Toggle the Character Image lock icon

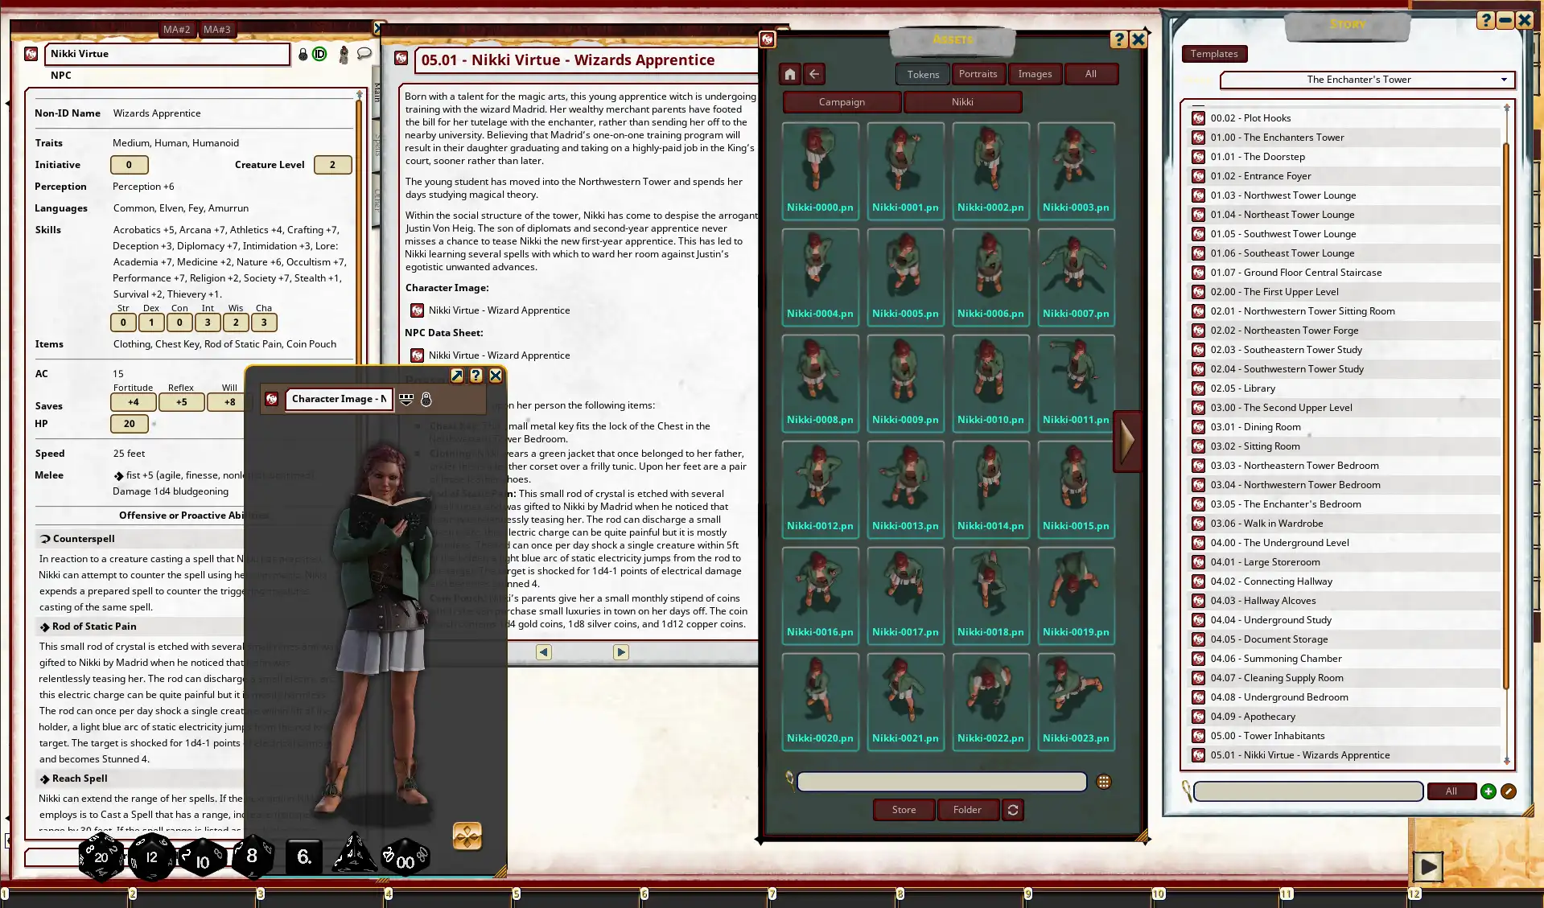pos(426,399)
